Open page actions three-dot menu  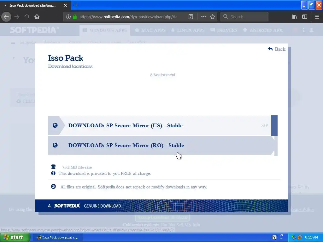(x=203, y=17)
